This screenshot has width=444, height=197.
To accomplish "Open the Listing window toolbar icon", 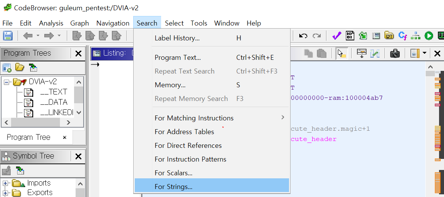I will click(376, 36).
